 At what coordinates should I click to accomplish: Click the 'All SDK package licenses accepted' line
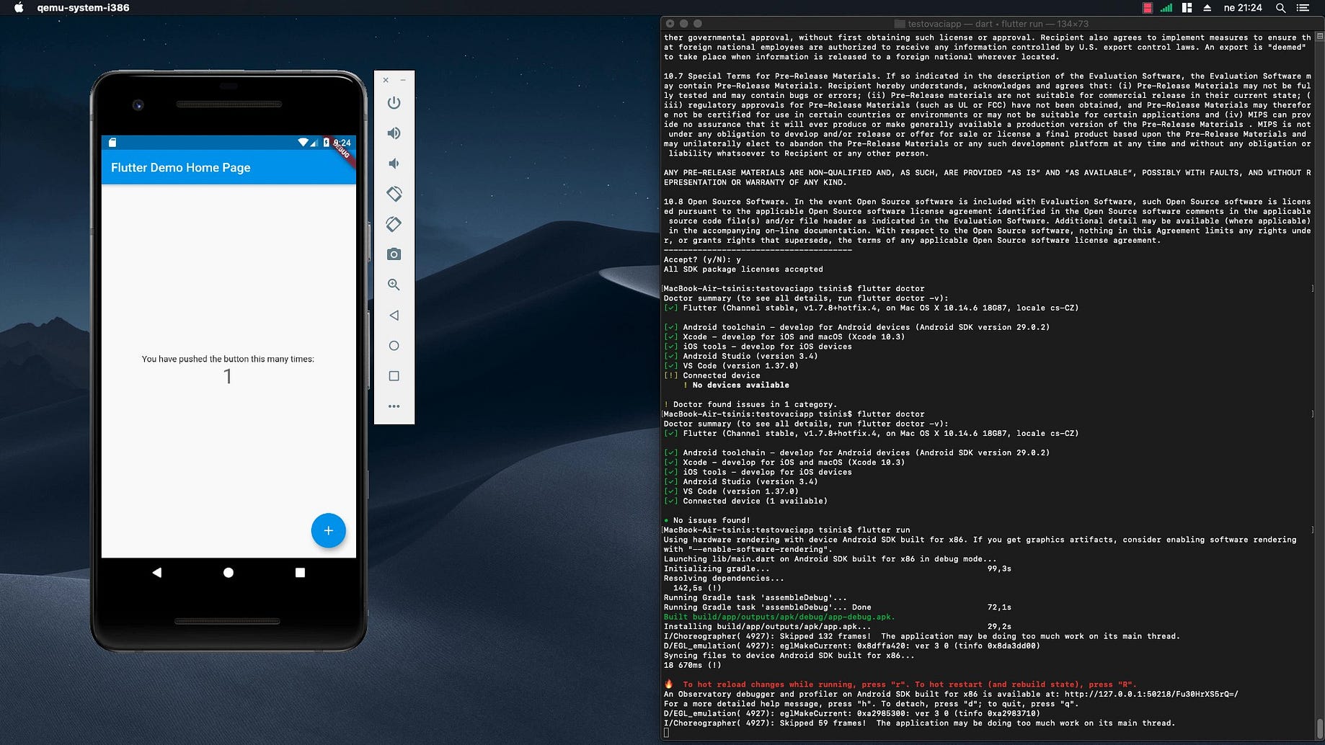[743, 269]
